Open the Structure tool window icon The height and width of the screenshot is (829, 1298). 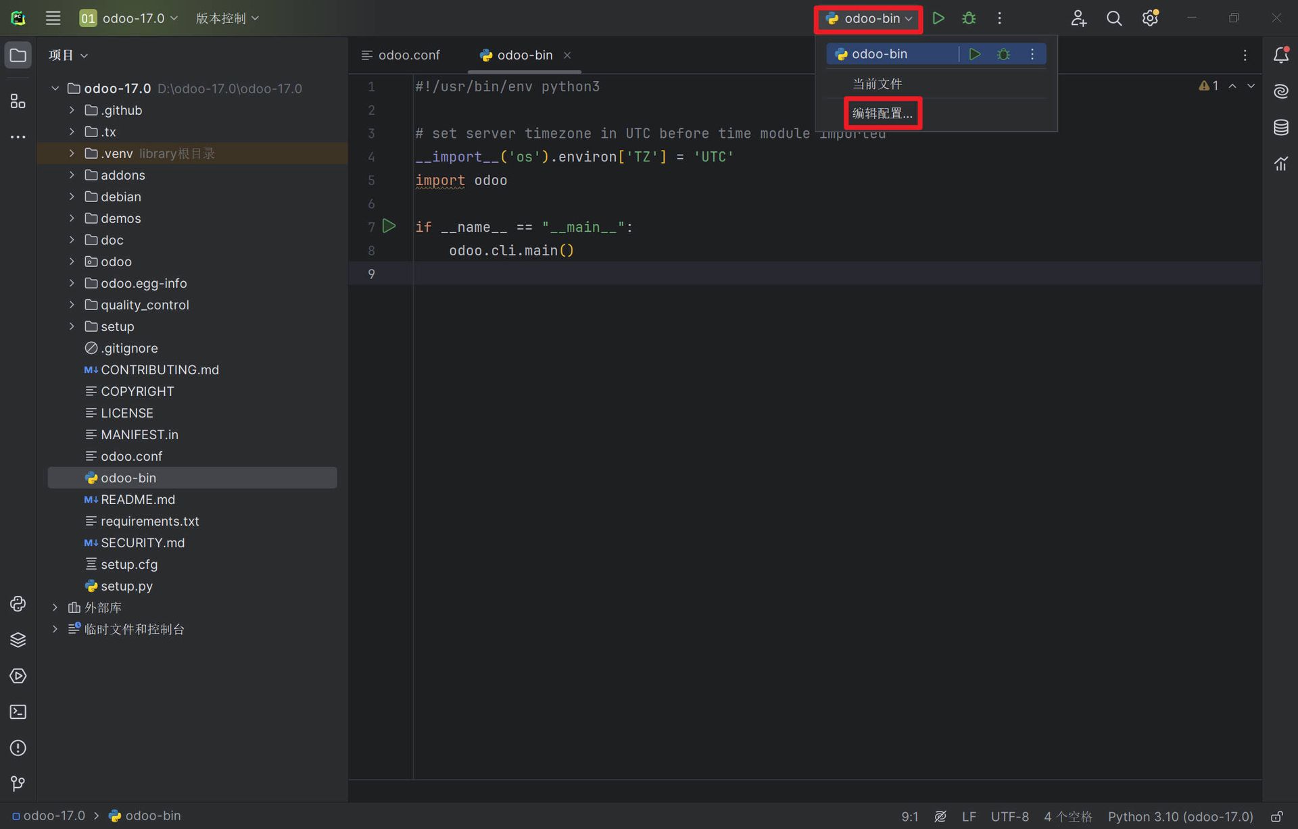[x=18, y=101]
